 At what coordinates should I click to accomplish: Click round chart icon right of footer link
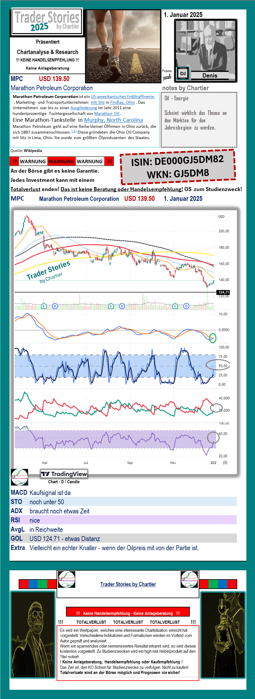click(189, 579)
